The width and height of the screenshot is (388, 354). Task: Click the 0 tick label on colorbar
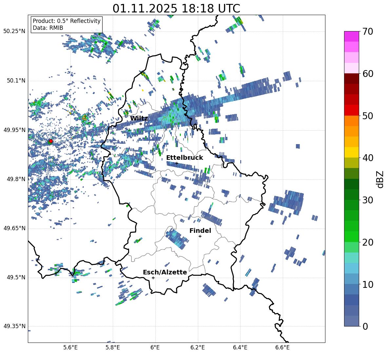tap(365, 326)
